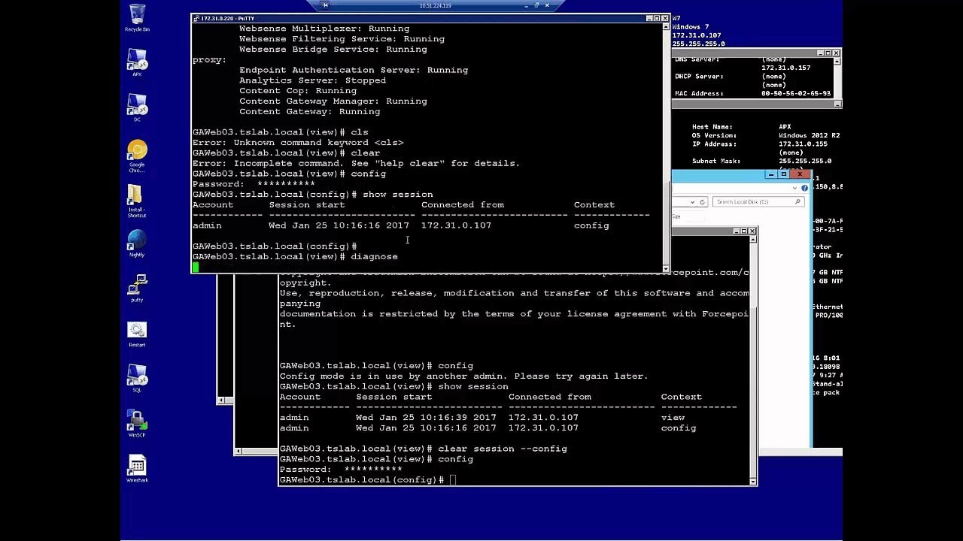The width and height of the screenshot is (963, 541).
Task: Click the Restart desktop icon
Action: pos(137,331)
